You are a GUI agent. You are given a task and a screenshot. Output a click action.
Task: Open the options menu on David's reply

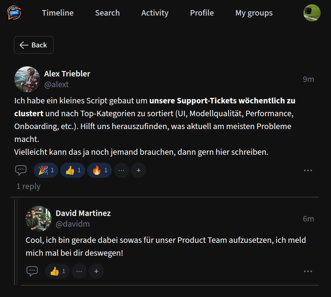pyautogui.click(x=307, y=271)
